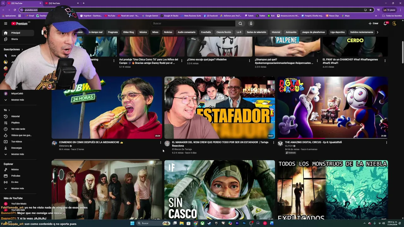Play the SIN CASCO thumbnail video

[x=219, y=190]
